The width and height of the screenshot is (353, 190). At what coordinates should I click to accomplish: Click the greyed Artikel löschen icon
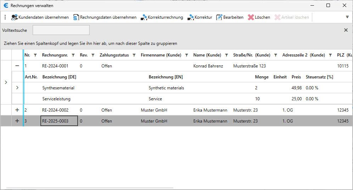tap(278, 17)
